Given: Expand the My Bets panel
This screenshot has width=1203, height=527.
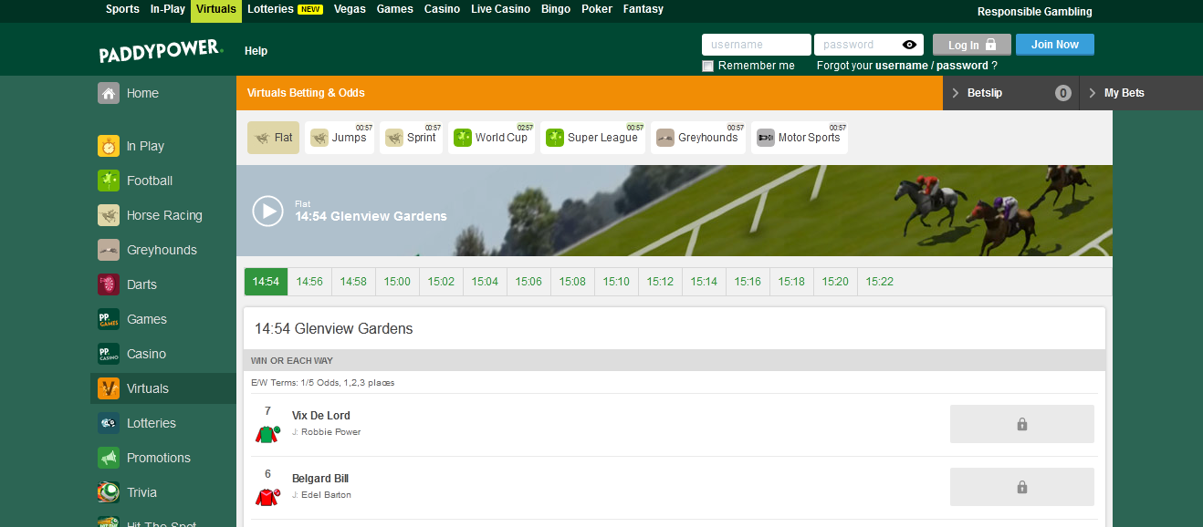Looking at the screenshot, I should [1141, 93].
